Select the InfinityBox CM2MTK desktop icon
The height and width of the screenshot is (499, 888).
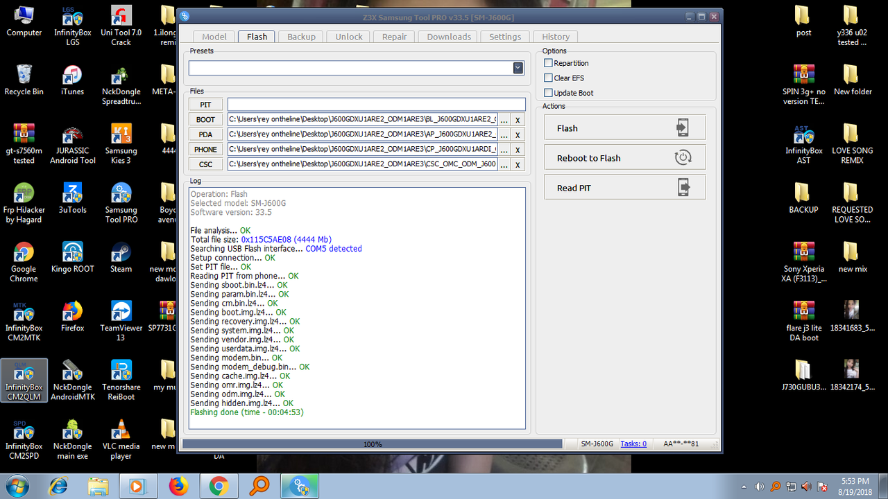(24, 322)
